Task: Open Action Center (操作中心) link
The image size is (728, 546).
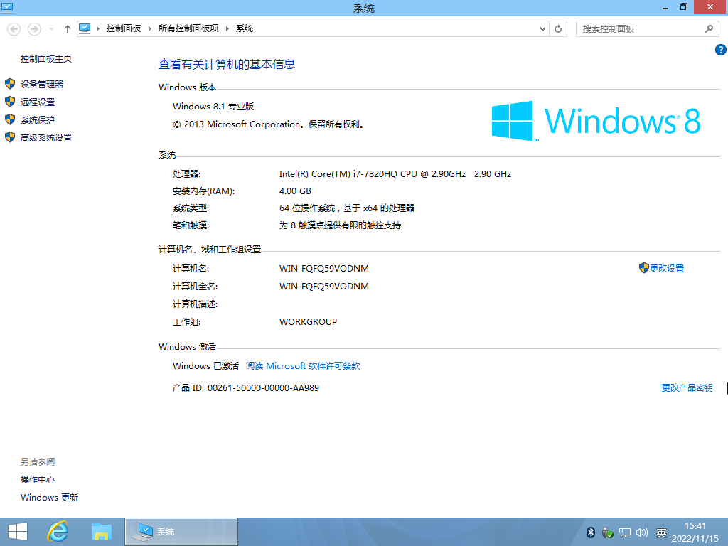Action: pos(38,480)
